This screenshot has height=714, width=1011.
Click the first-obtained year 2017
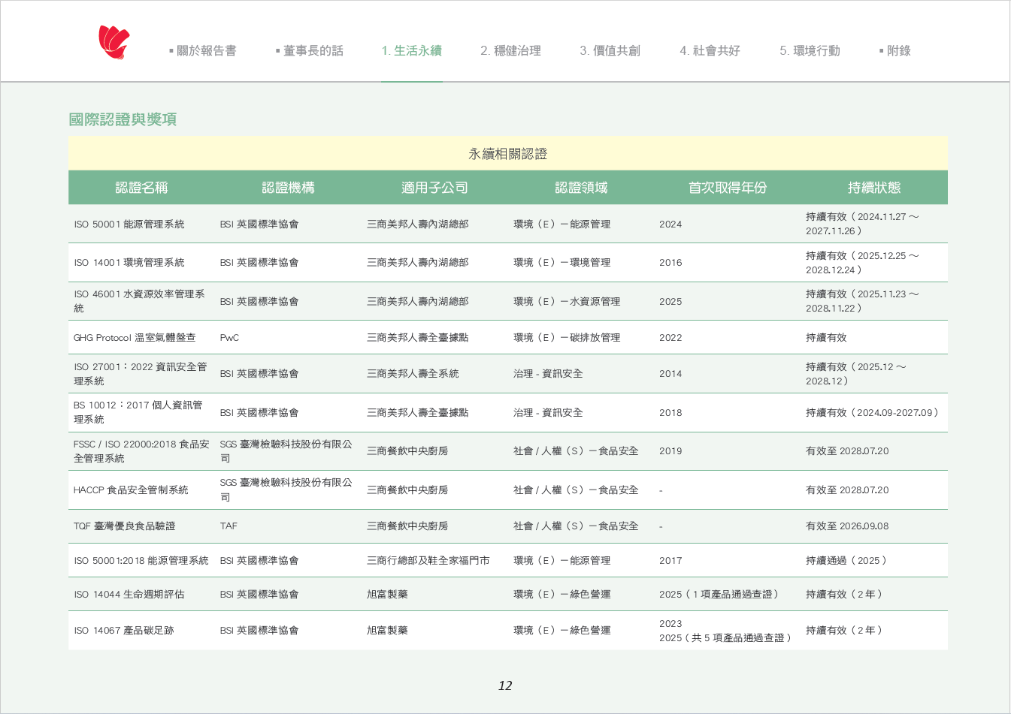[670, 561]
